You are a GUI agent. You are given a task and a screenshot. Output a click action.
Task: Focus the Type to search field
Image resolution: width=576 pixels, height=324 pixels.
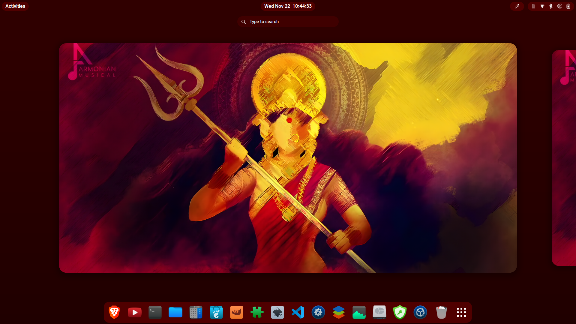tap(288, 22)
